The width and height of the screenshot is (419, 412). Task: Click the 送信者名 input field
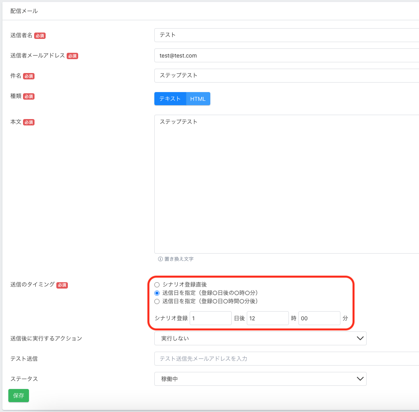point(286,35)
